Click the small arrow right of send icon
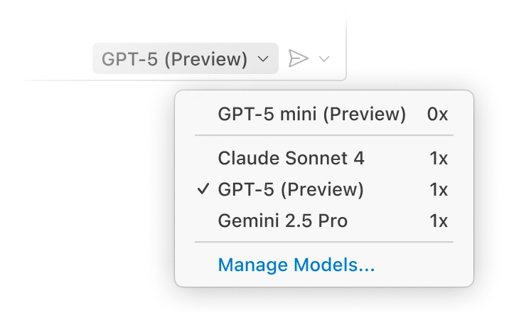This screenshot has height=313, width=509. click(324, 59)
